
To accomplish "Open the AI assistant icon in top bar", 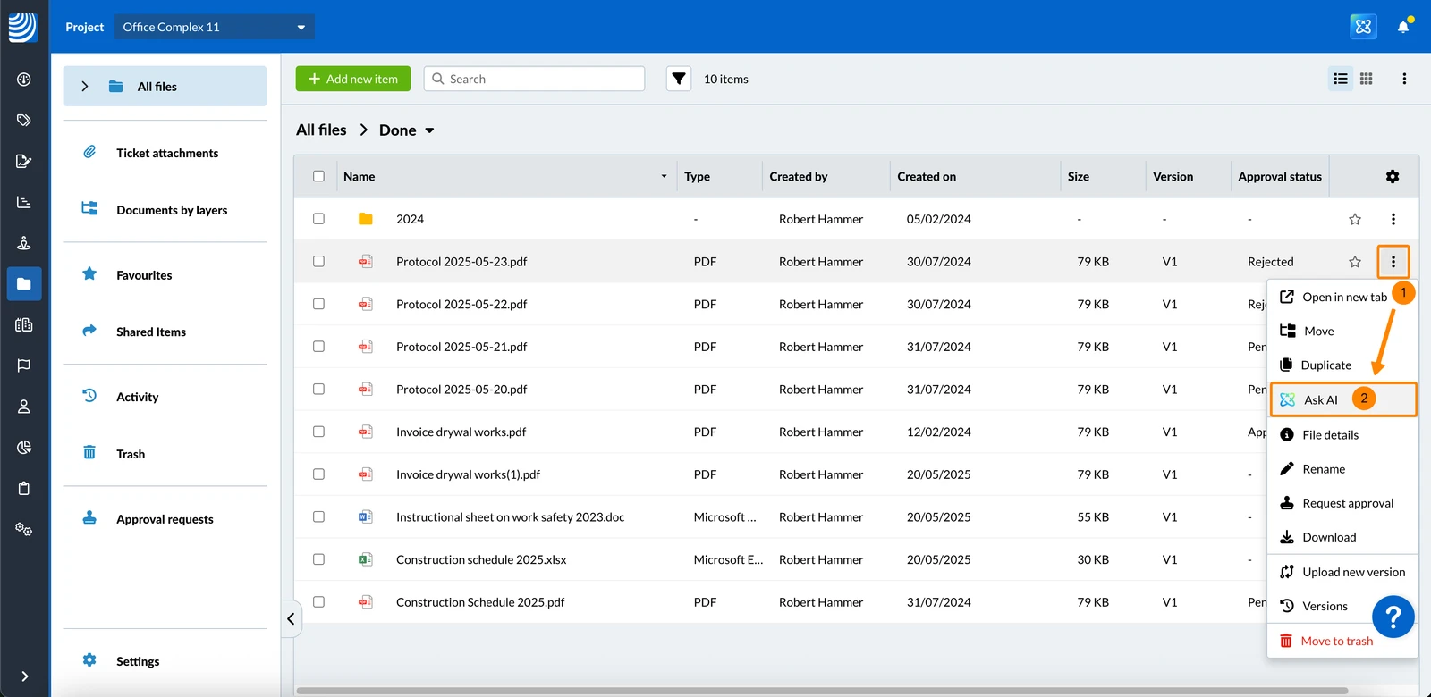I will [x=1363, y=27].
